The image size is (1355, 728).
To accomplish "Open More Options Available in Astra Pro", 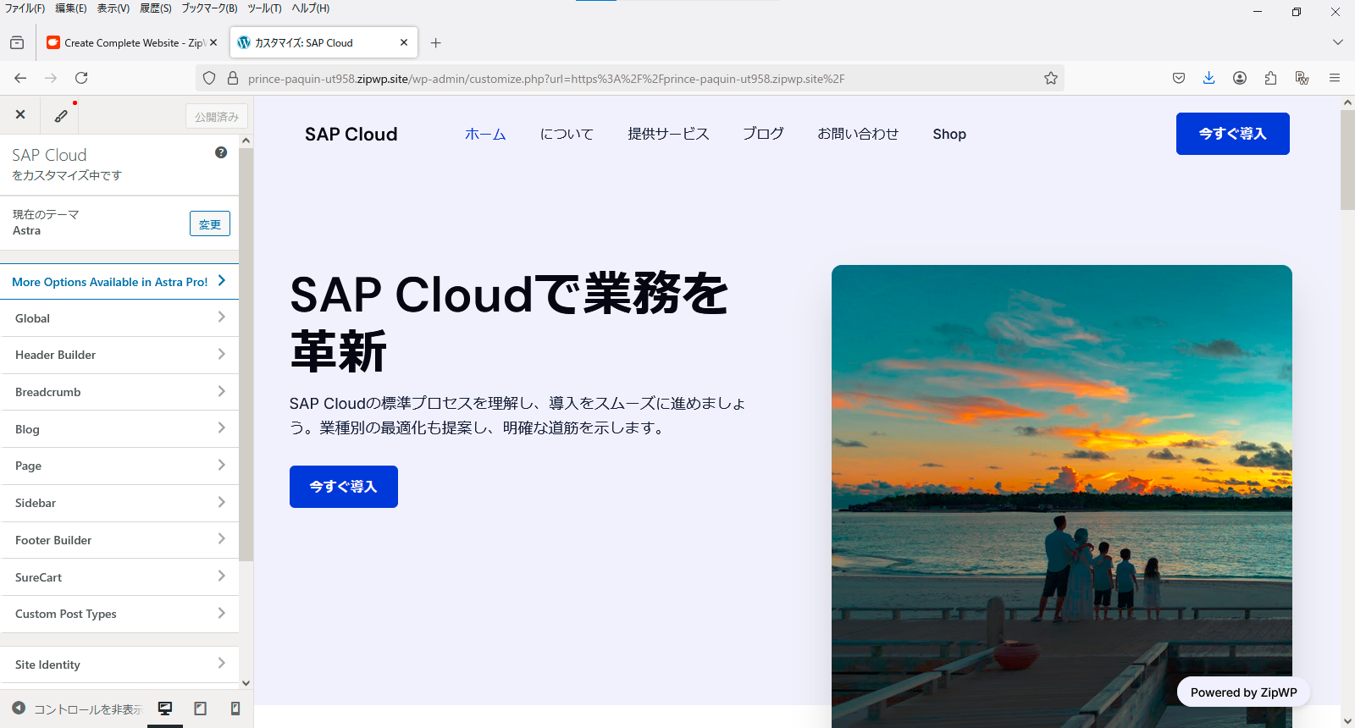I will tap(119, 282).
